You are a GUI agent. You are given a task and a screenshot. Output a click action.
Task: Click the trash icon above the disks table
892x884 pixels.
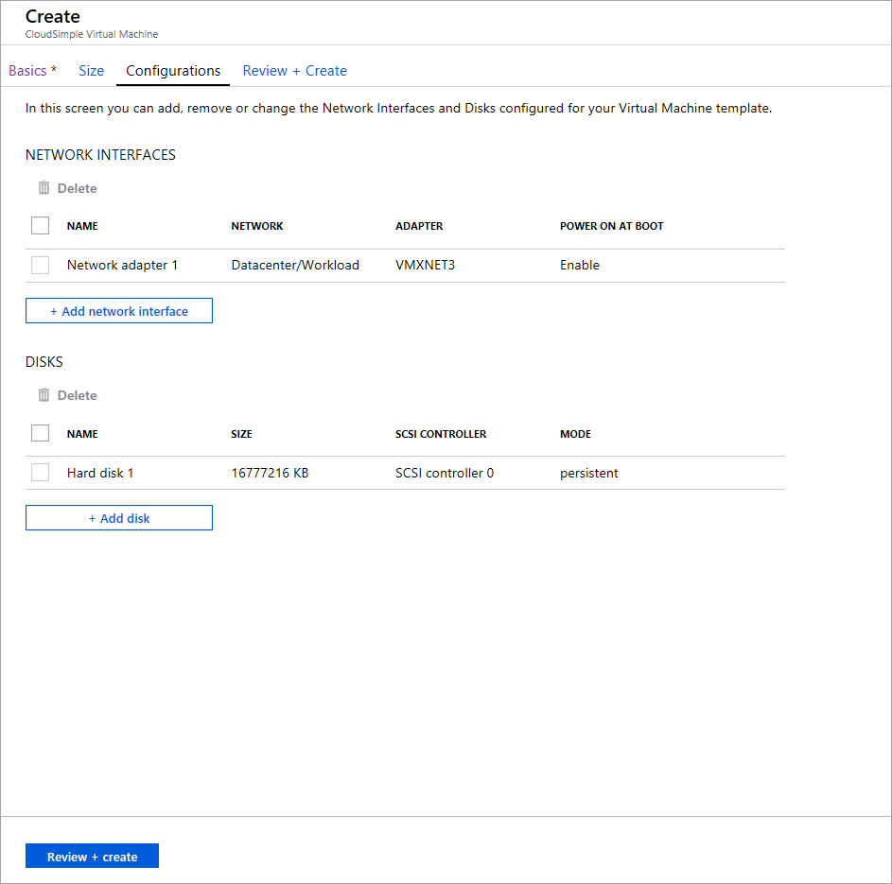44,394
